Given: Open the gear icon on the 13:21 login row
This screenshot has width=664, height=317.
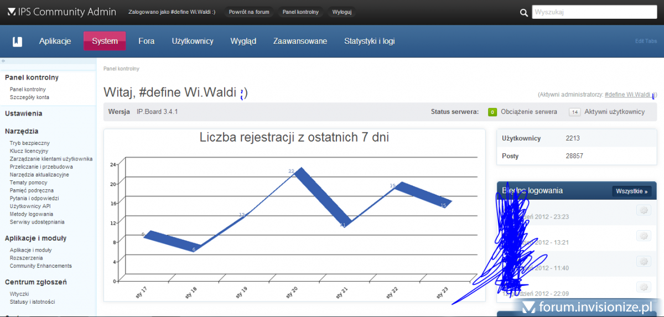Looking at the screenshot, I should click(643, 236).
